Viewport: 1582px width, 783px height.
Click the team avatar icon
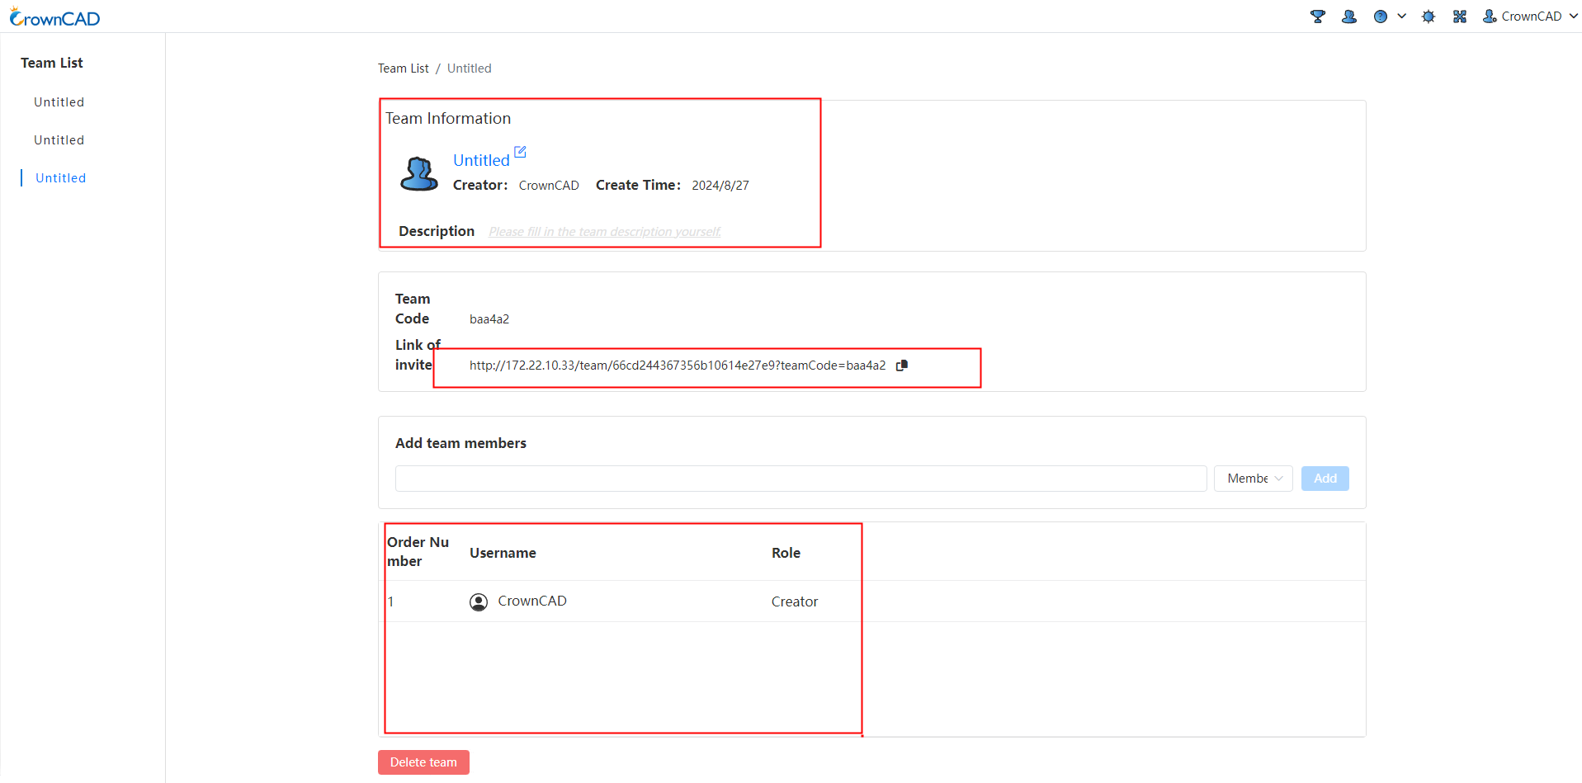point(419,174)
